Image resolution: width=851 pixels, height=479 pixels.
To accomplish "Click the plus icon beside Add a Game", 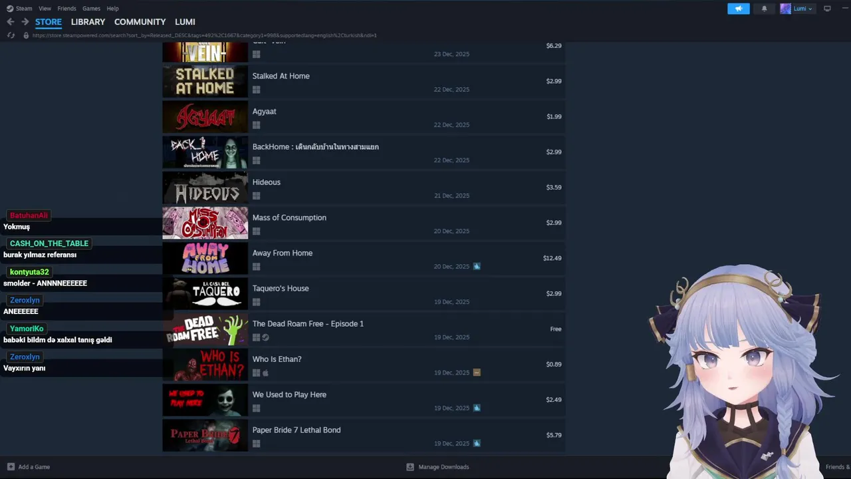I will pos(11,467).
